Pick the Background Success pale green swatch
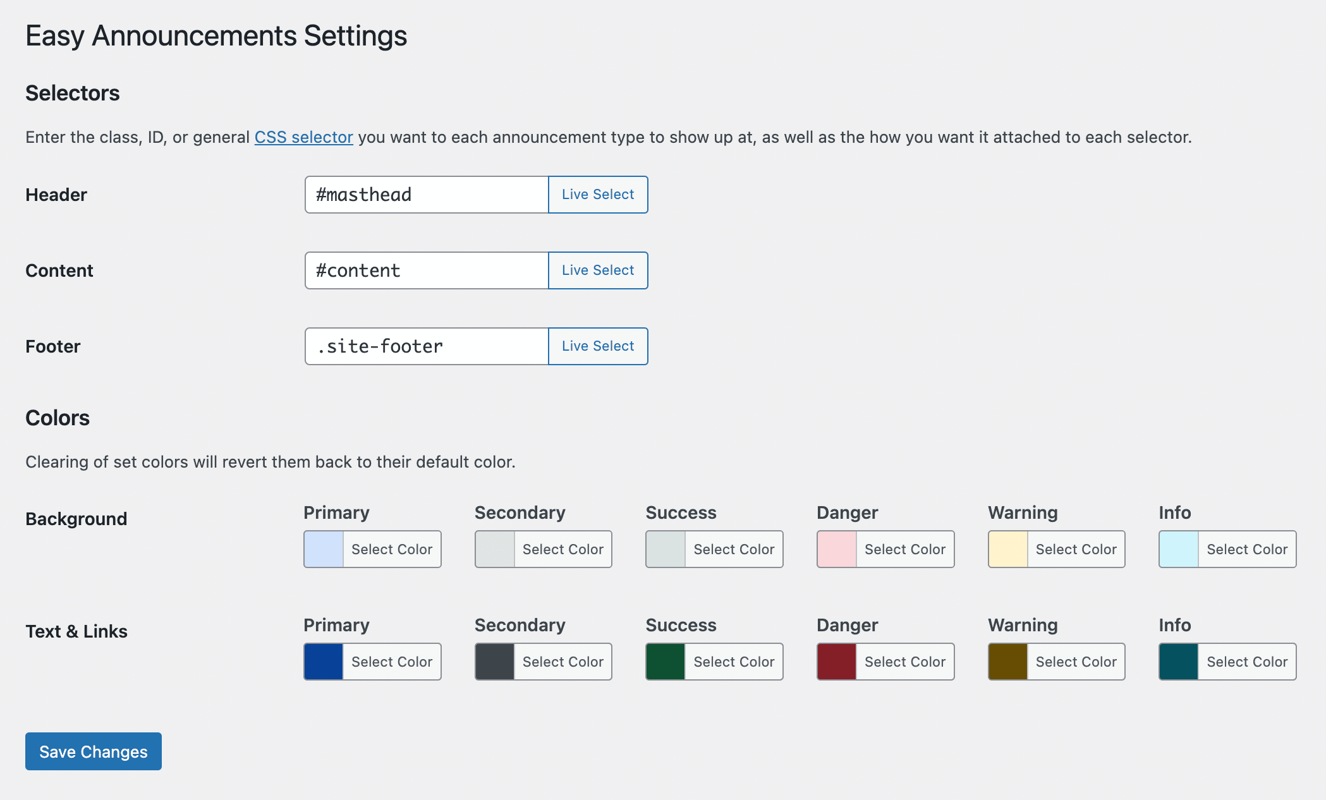The image size is (1326, 800). click(666, 549)
